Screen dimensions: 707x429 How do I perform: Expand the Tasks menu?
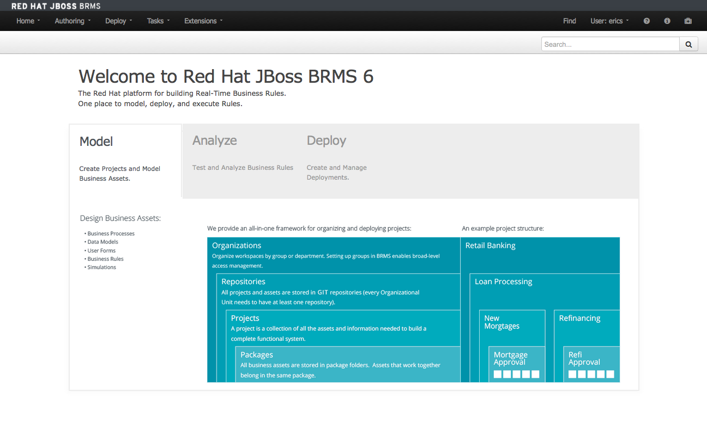point(158,21)
